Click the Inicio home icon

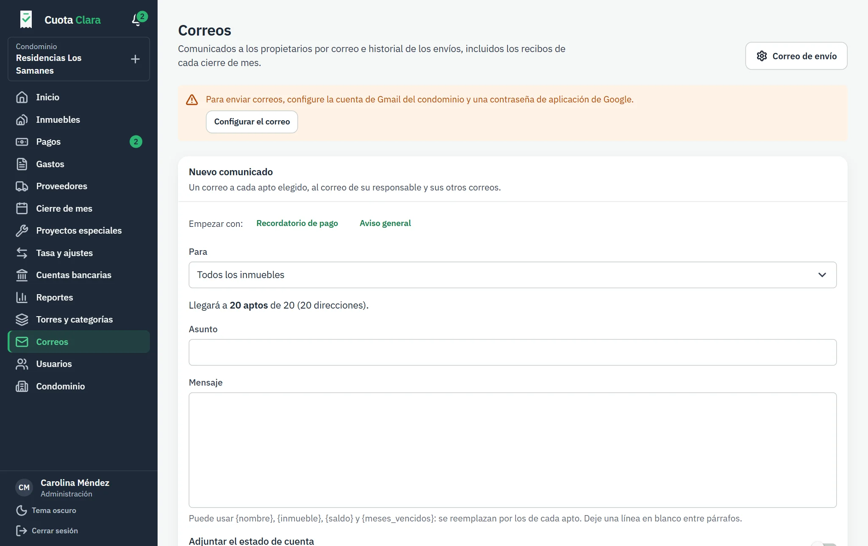pos(22,97)
